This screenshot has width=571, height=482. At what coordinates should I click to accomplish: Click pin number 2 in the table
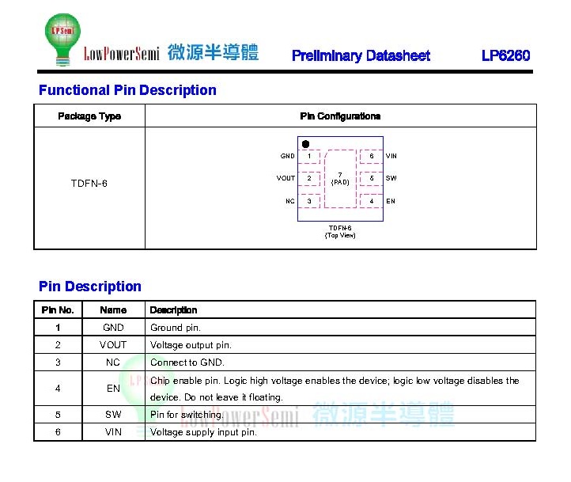(58, 345)
